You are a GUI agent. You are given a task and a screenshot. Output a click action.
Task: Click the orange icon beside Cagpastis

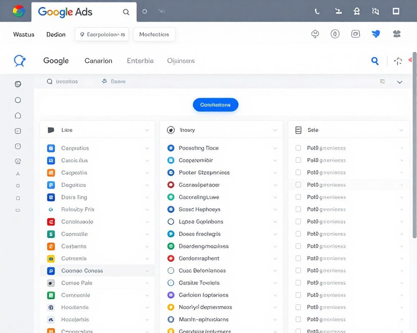[x=51, y=173]
